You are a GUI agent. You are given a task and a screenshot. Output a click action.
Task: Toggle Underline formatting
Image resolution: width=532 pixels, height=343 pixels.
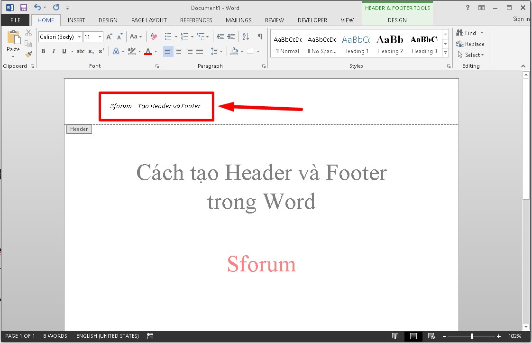64,51
